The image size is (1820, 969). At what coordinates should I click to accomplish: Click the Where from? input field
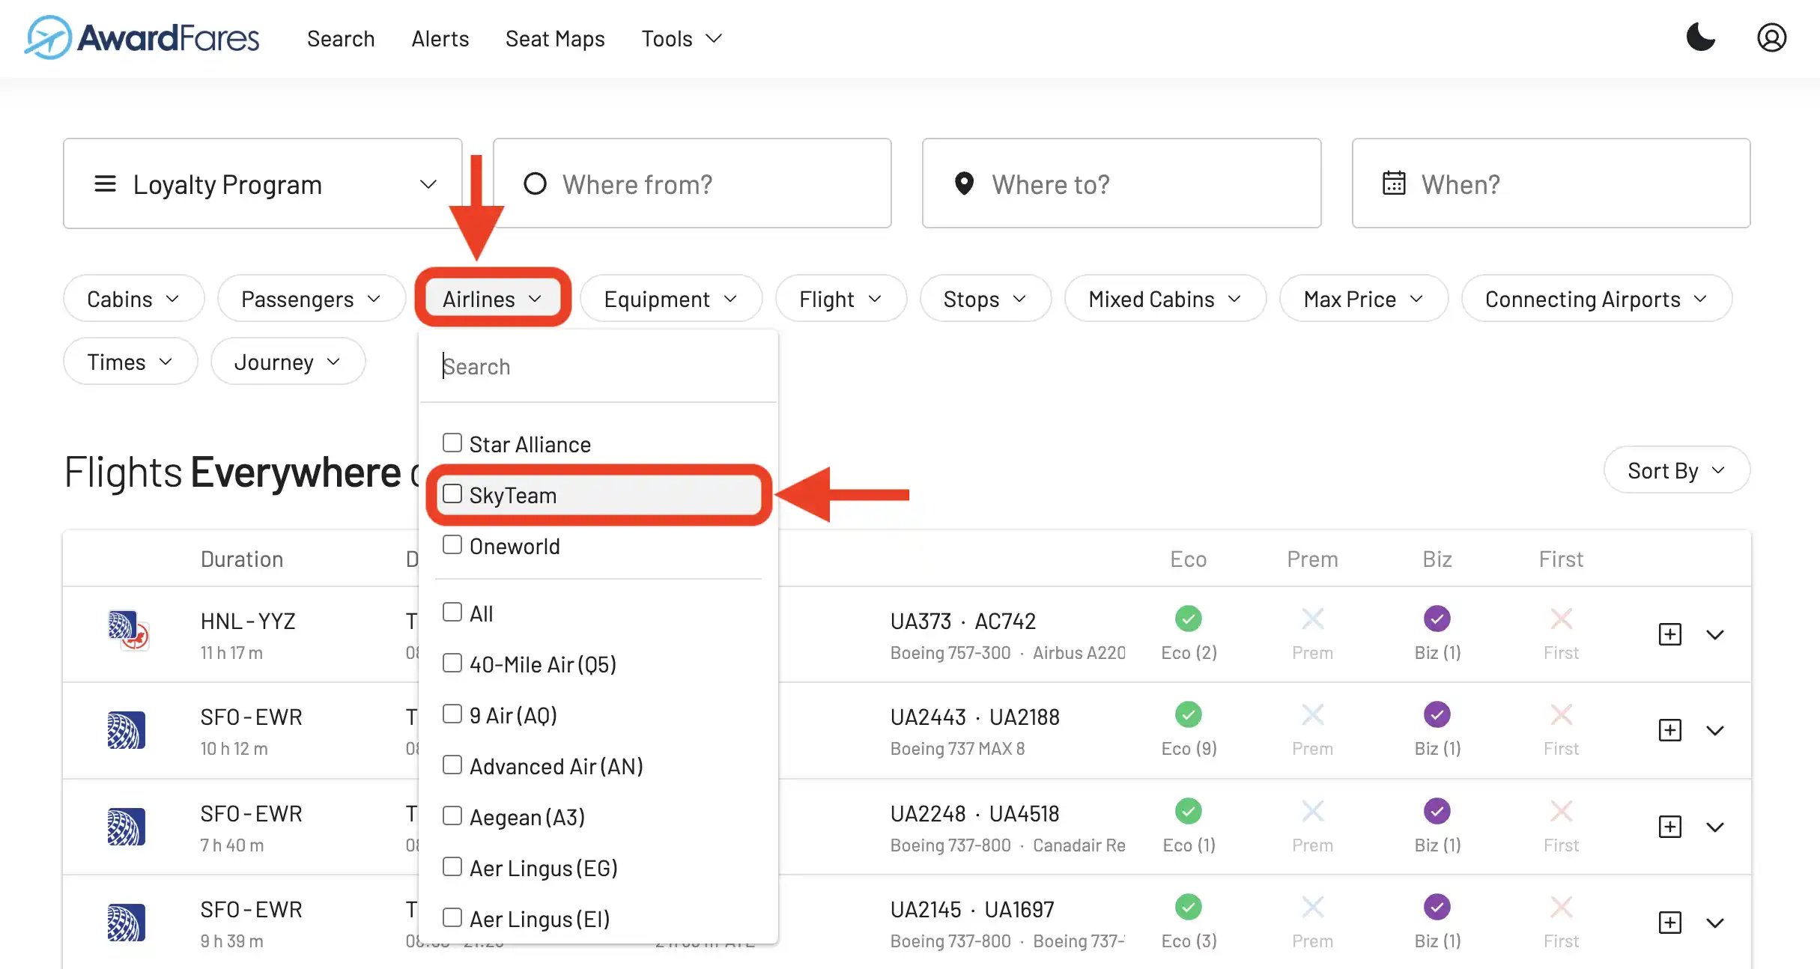(692, 183)
